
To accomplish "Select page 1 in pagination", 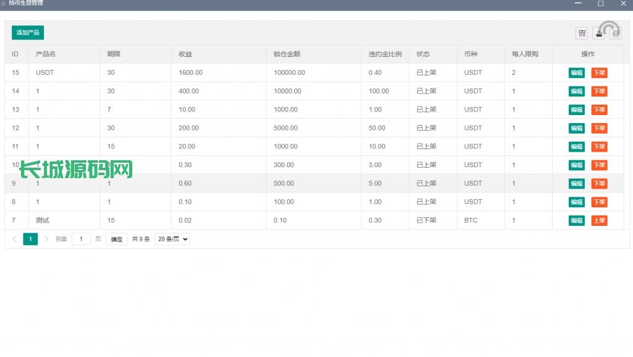I will [30, 239].
